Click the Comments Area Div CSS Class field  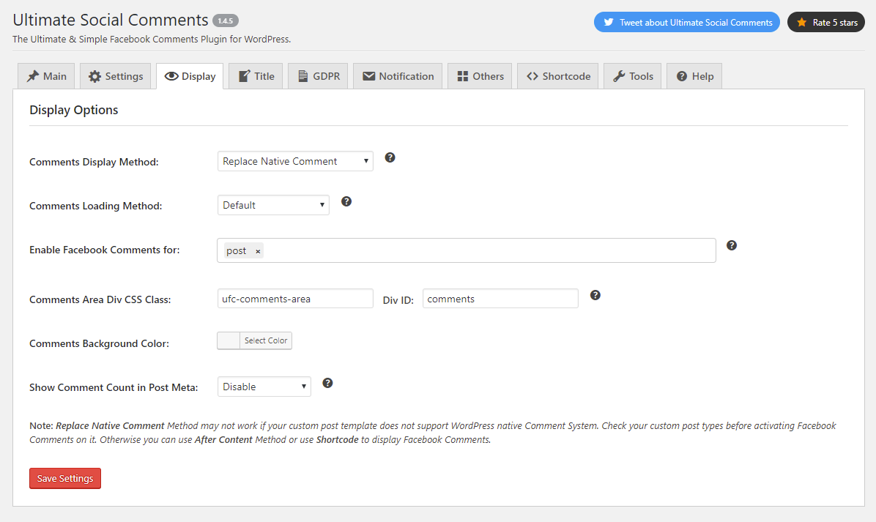[x=295, y=299]
